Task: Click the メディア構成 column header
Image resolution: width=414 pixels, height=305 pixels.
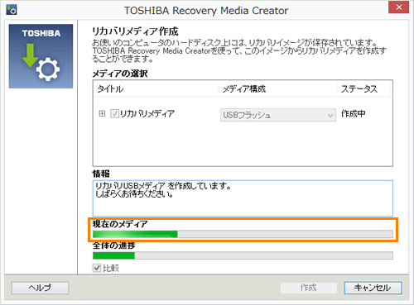Action: coord(277,89)
